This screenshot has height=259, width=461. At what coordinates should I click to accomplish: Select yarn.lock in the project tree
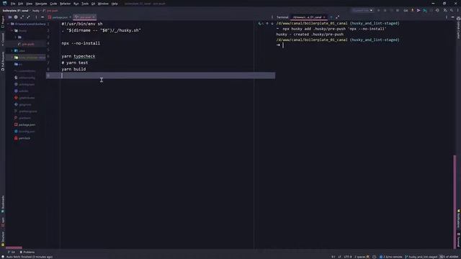coord(24,138)
